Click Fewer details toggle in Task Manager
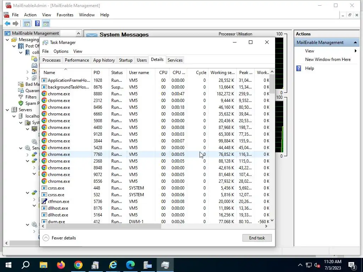This screenshot has width=363, height=272. point(60,238)
